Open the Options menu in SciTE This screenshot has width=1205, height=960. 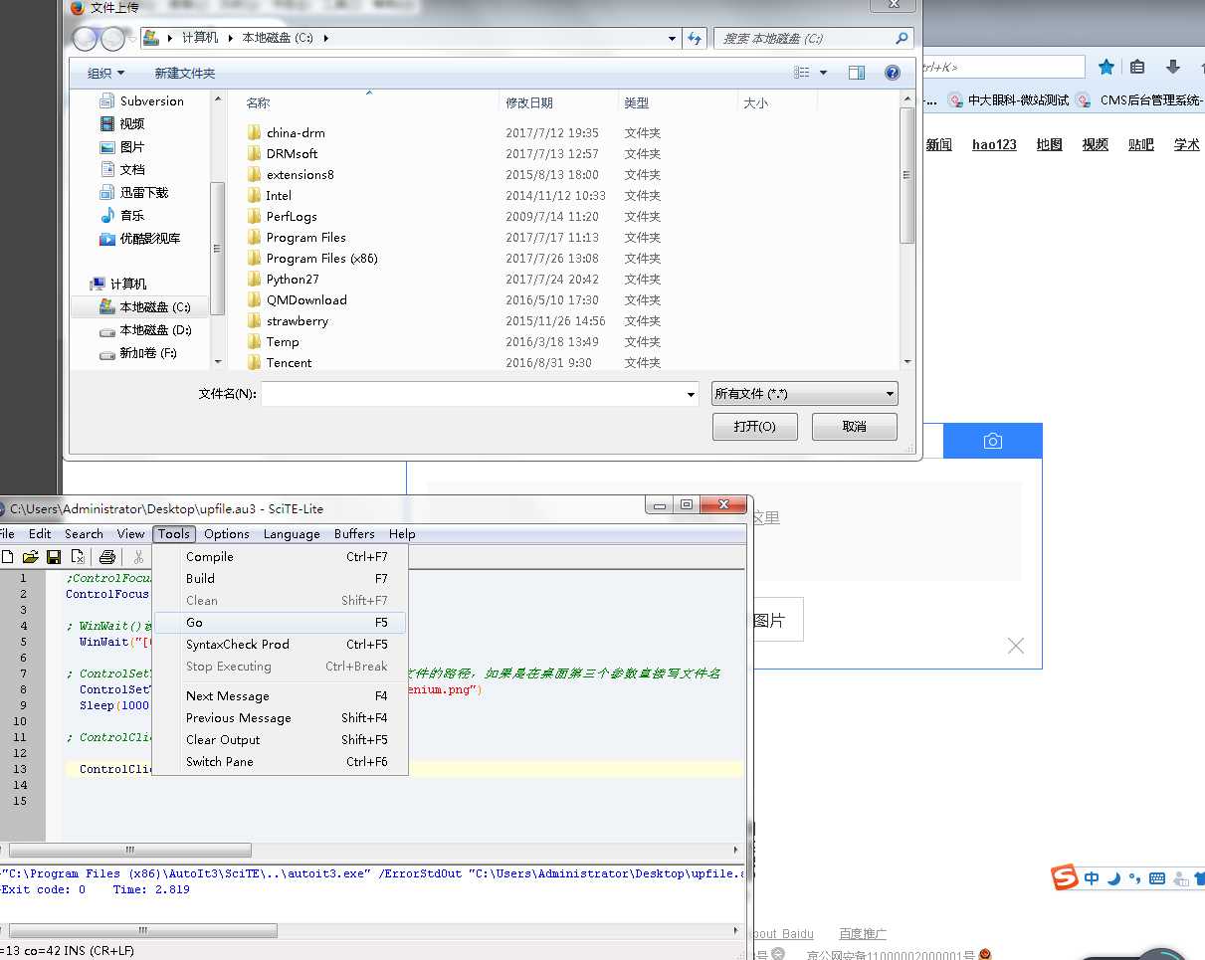pyautogui.click(x=227, y=534)
